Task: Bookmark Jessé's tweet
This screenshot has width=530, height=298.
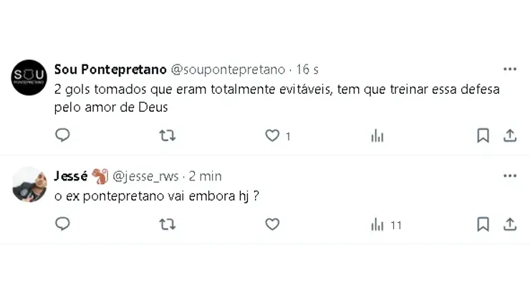Action: 483,224
